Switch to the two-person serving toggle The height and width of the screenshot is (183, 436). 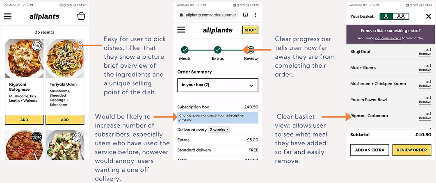401,16
